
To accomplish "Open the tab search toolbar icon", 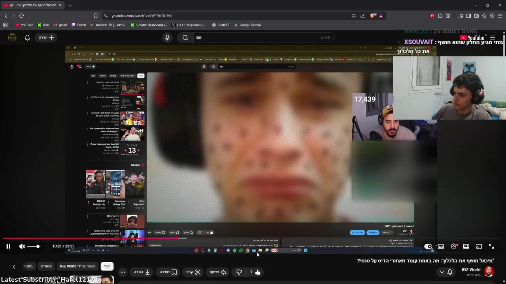I will tap(448, 16).
